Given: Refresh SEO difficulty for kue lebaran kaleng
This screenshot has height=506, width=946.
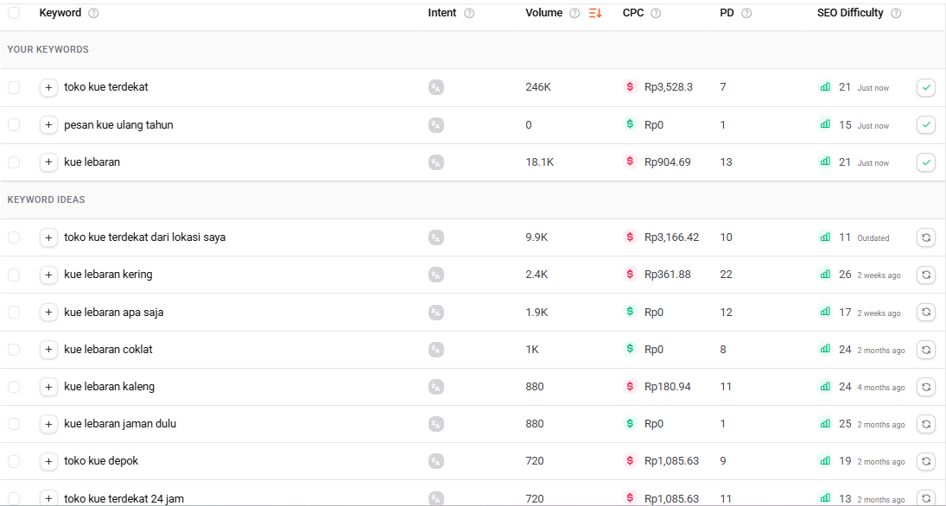Looking at the screenshot, I should 926,387.
